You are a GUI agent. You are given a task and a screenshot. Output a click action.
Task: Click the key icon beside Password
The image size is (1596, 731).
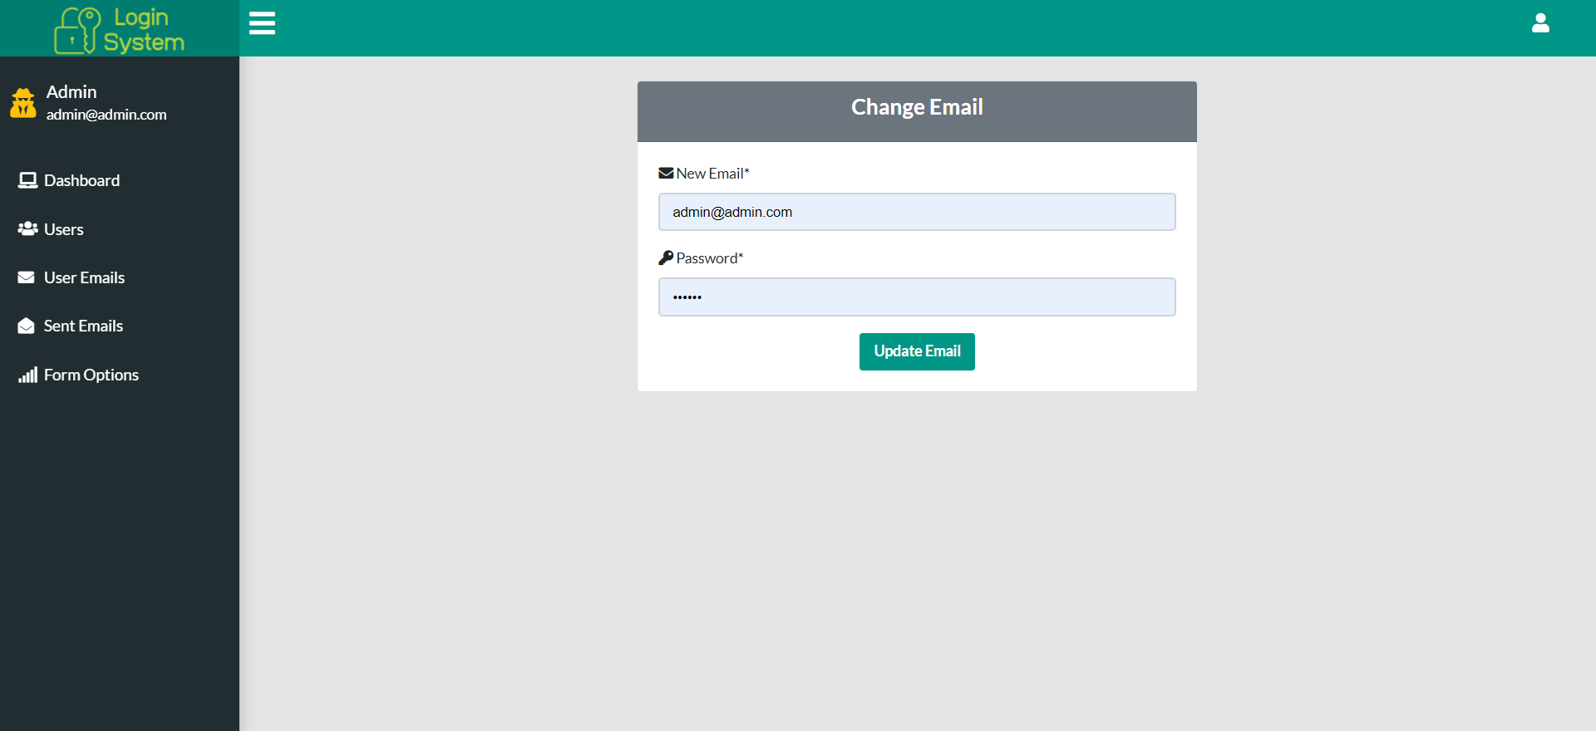pos(666,258)
